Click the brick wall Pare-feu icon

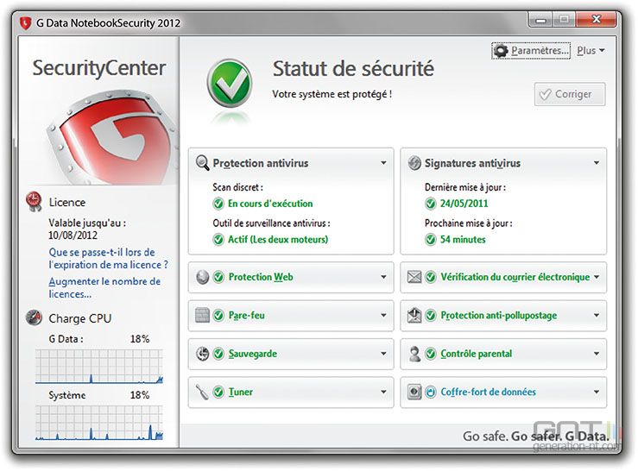pos(202,315)
